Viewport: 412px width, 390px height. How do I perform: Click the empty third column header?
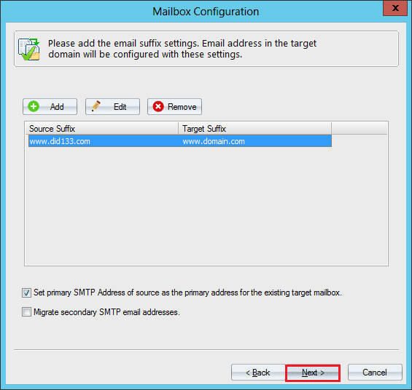(359, 129)
